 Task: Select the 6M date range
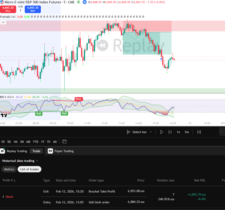pos(28,142)
